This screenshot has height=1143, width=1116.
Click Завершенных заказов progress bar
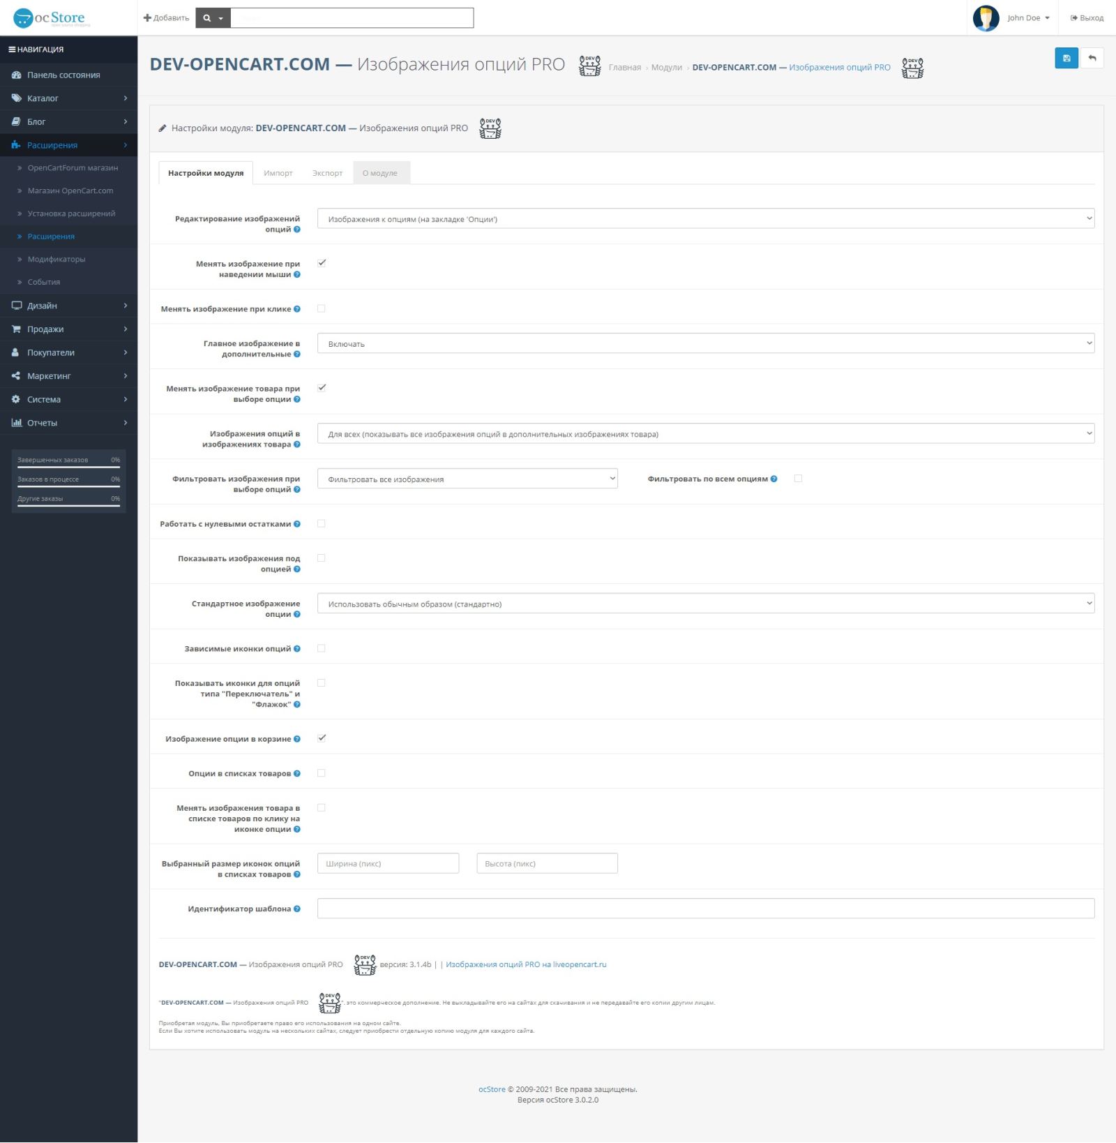[68, 467]
